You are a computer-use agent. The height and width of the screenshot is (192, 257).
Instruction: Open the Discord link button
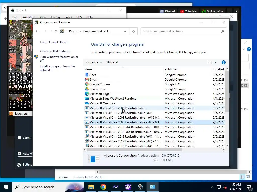point(168,11)
